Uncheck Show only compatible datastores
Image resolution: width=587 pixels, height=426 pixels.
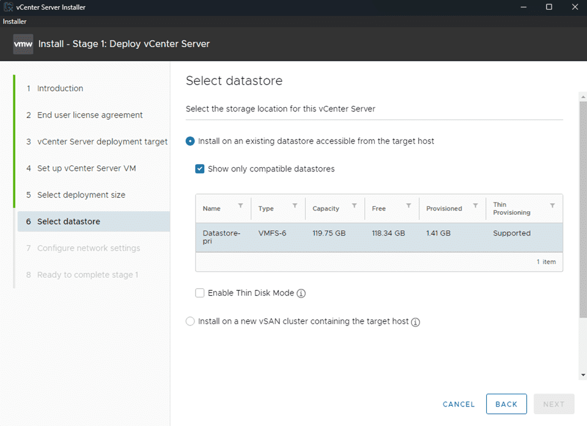tap(199, 169)
